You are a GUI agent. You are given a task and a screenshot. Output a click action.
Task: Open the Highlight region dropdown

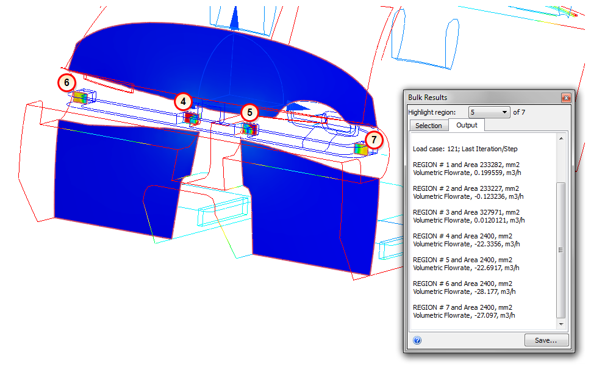(x=489, y=112)
